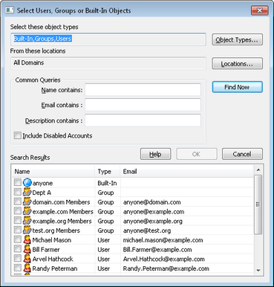274x287 pixels.
Task: Focus the Name contains field
Action: (143, 90)
